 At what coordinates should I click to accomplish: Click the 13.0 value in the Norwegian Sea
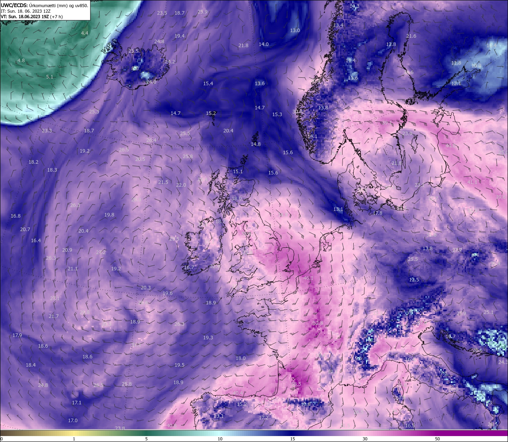point(295,31)
